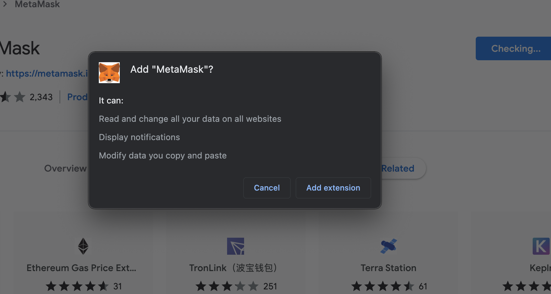Click the TronLink (波宝钱包) title
Screen dimensions: 551x294
pos(234,268)
